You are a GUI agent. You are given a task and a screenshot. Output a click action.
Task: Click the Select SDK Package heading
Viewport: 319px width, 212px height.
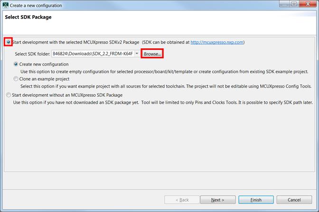[x=28, y=18]
